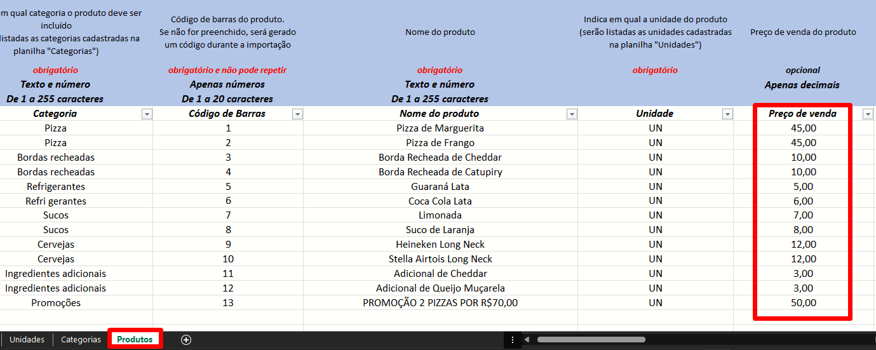Select the Promoções category cell
Screen dimensions: 876x350
point(56,303)
